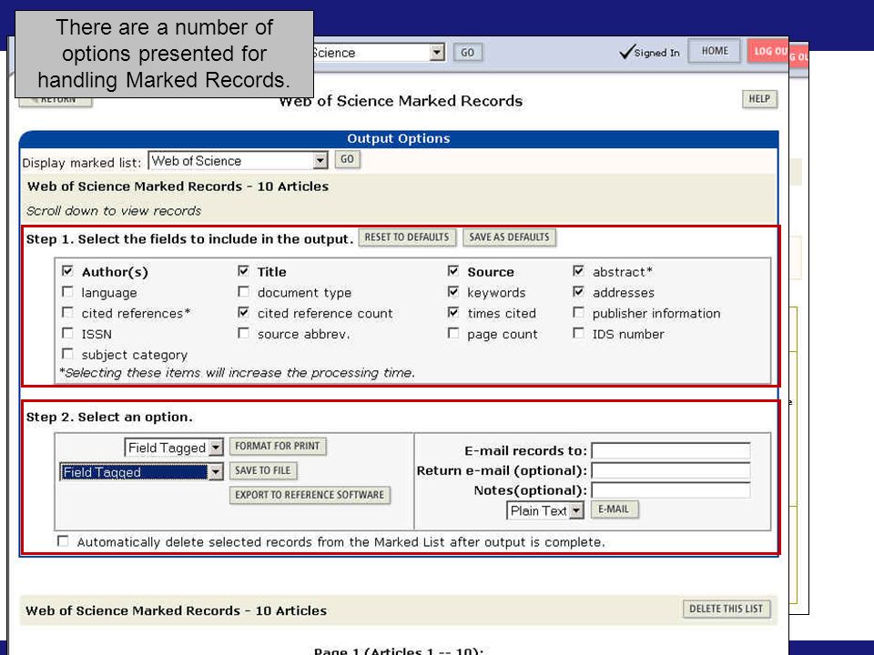
Task: Check the source abbrev. checkbox
Action: tap(243, 333)
